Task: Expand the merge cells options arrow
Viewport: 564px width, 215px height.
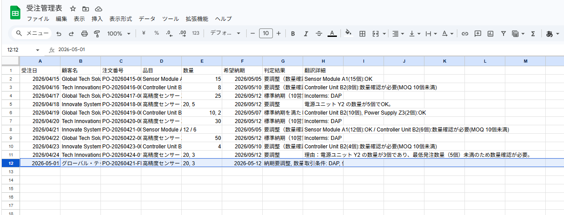Action: pyautogui.click(x=384, y=34)
